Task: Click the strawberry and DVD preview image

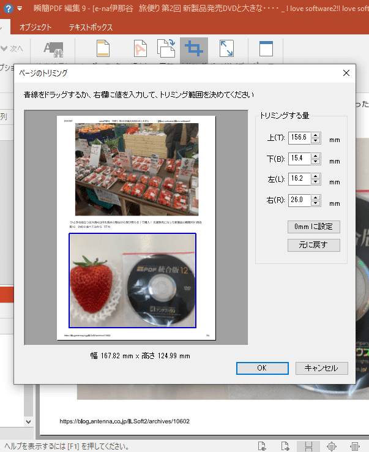Action: click(132, 281)
